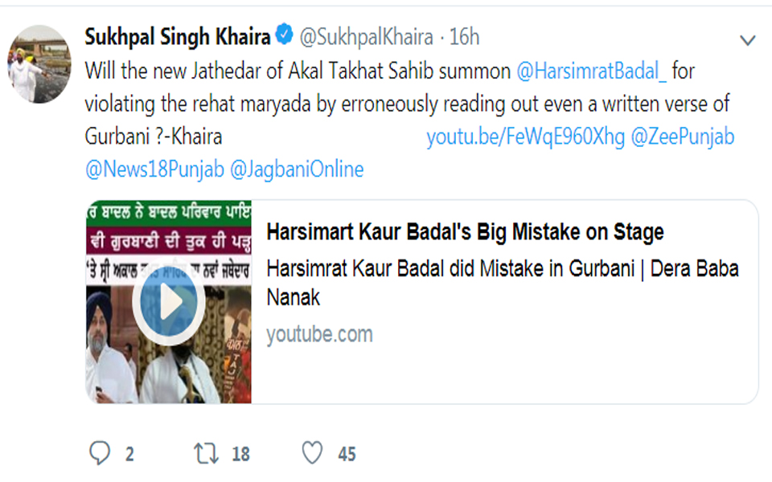Image resolution: width=772 pixels, height=482 pixels.
Task: Click the heart icon beside the 45 count
Action: click(x=314, y=454)
